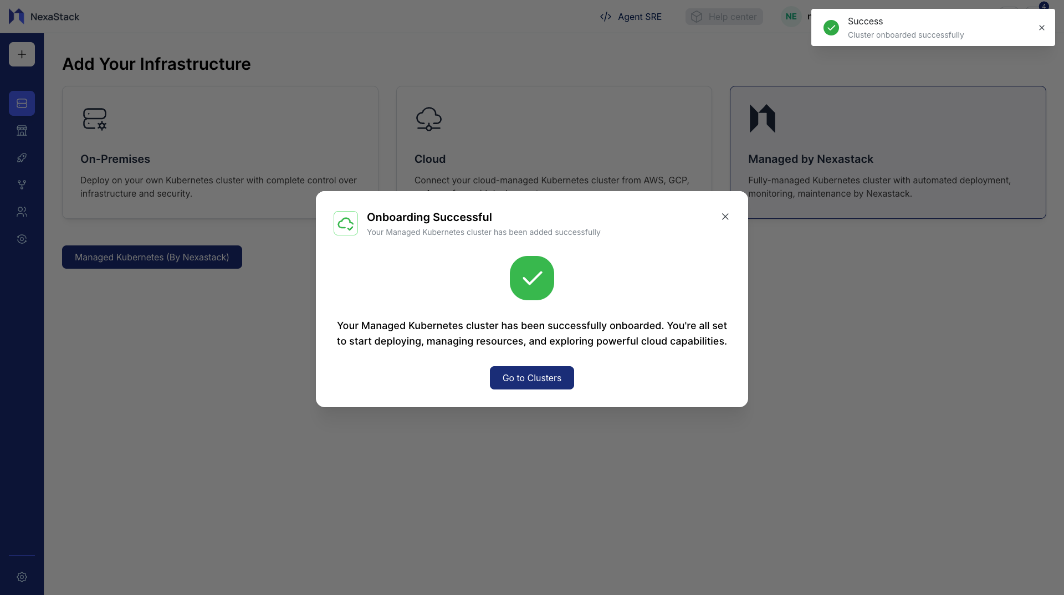Click the NexaStack logo
Screen dimensions: 1064x595
43,17
